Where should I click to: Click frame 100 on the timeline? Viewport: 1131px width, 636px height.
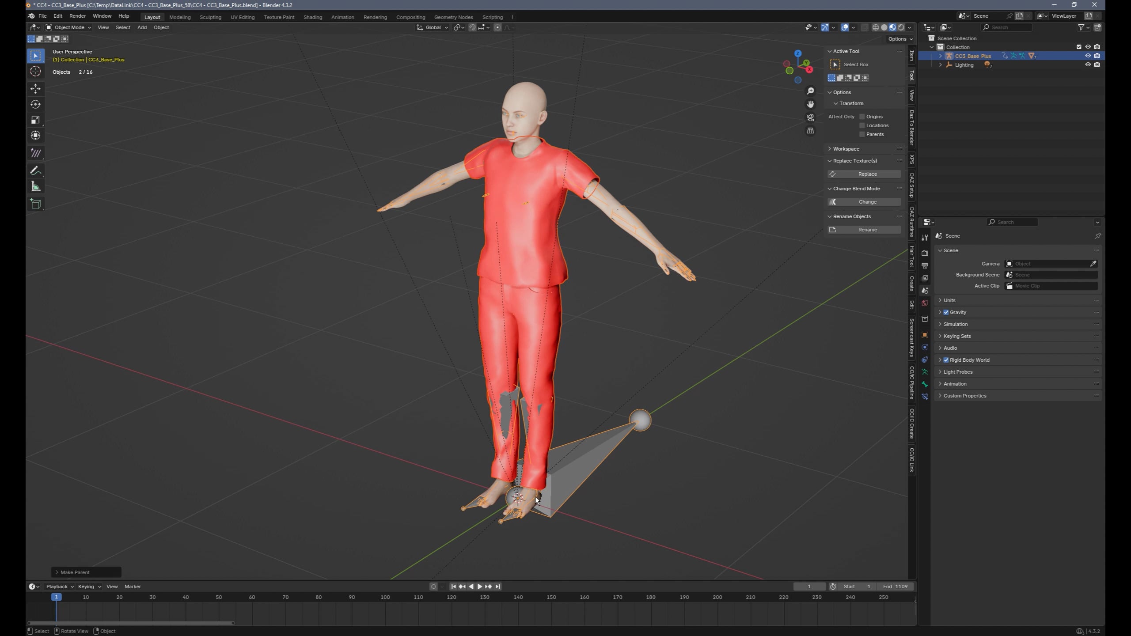(x=385, y=597)
